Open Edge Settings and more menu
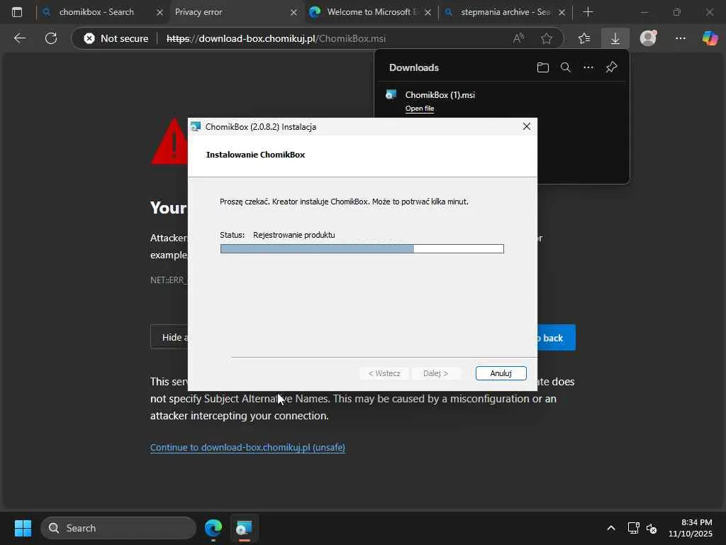The width and height of the screenshot is (726, 545). coord(680,38)
